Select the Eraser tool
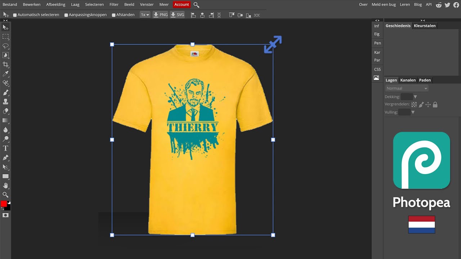Image resolution: width=461 pixels, height=259 pixels. pos(5,111)
